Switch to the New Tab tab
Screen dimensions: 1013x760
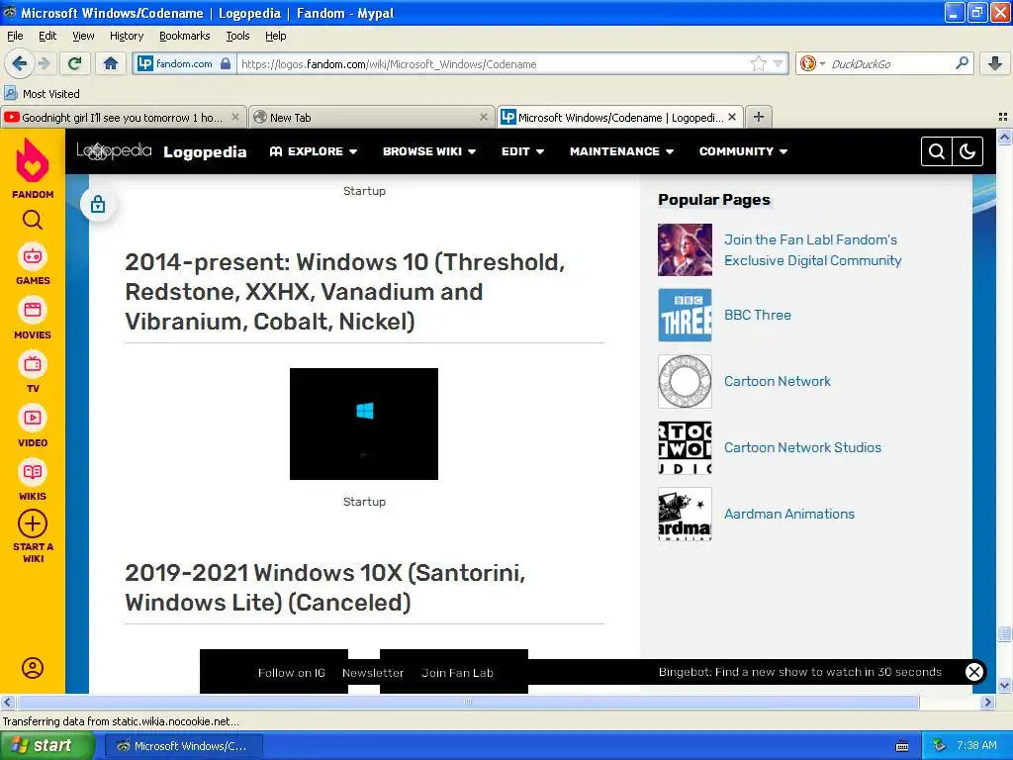click(x=371, y=117)
